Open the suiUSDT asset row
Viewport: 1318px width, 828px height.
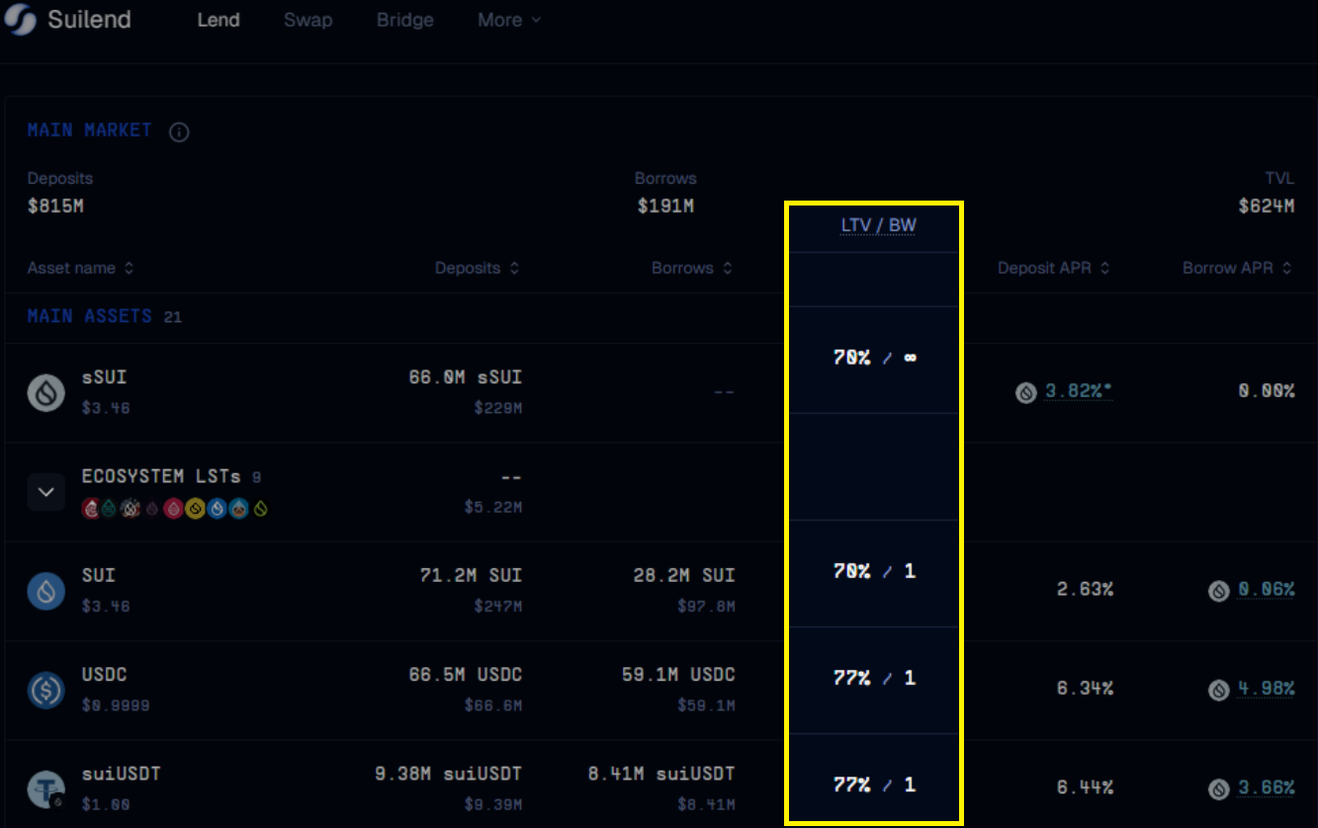pyautogui.click(x=120, y=774)
